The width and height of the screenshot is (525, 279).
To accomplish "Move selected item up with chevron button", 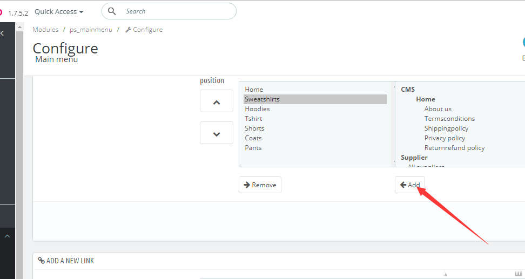I will (x=217, y=101).
